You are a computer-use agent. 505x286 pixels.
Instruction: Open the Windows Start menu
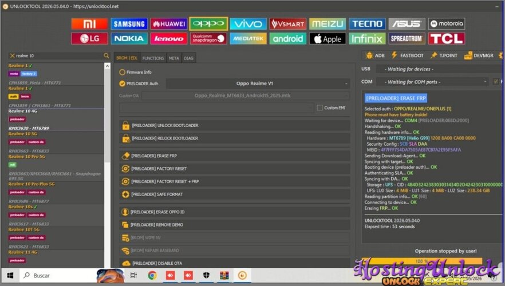click(x=10, y=275)
